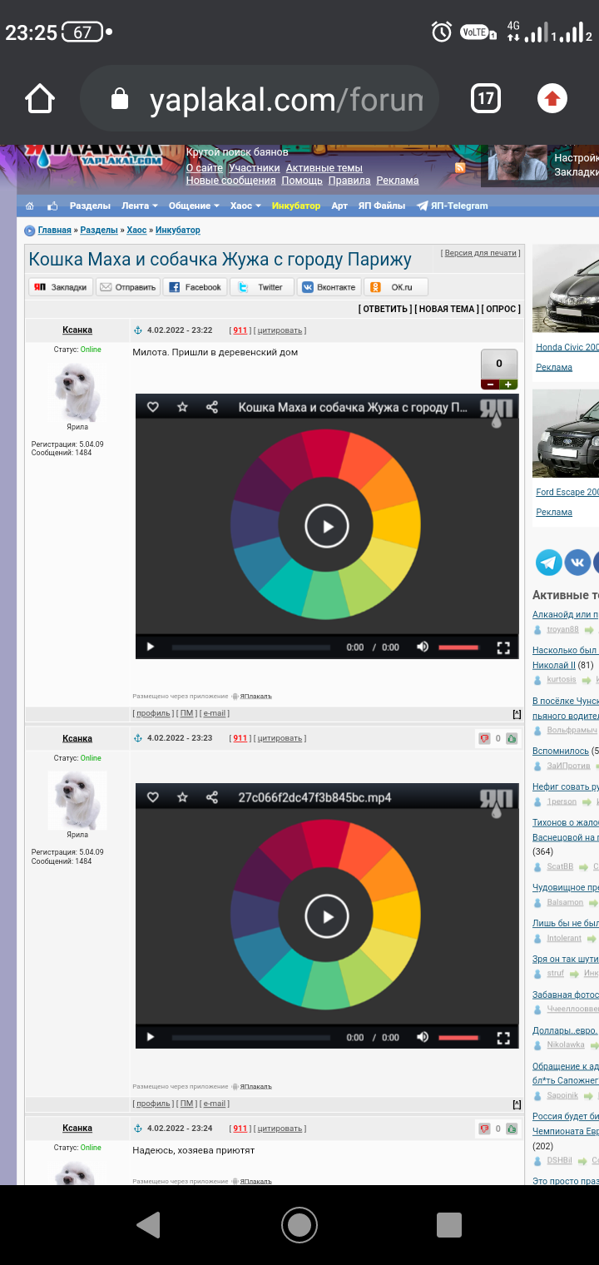
Task: Mute the Кошка Маха video with the speaker icon
Action: [x=423, y=647]
